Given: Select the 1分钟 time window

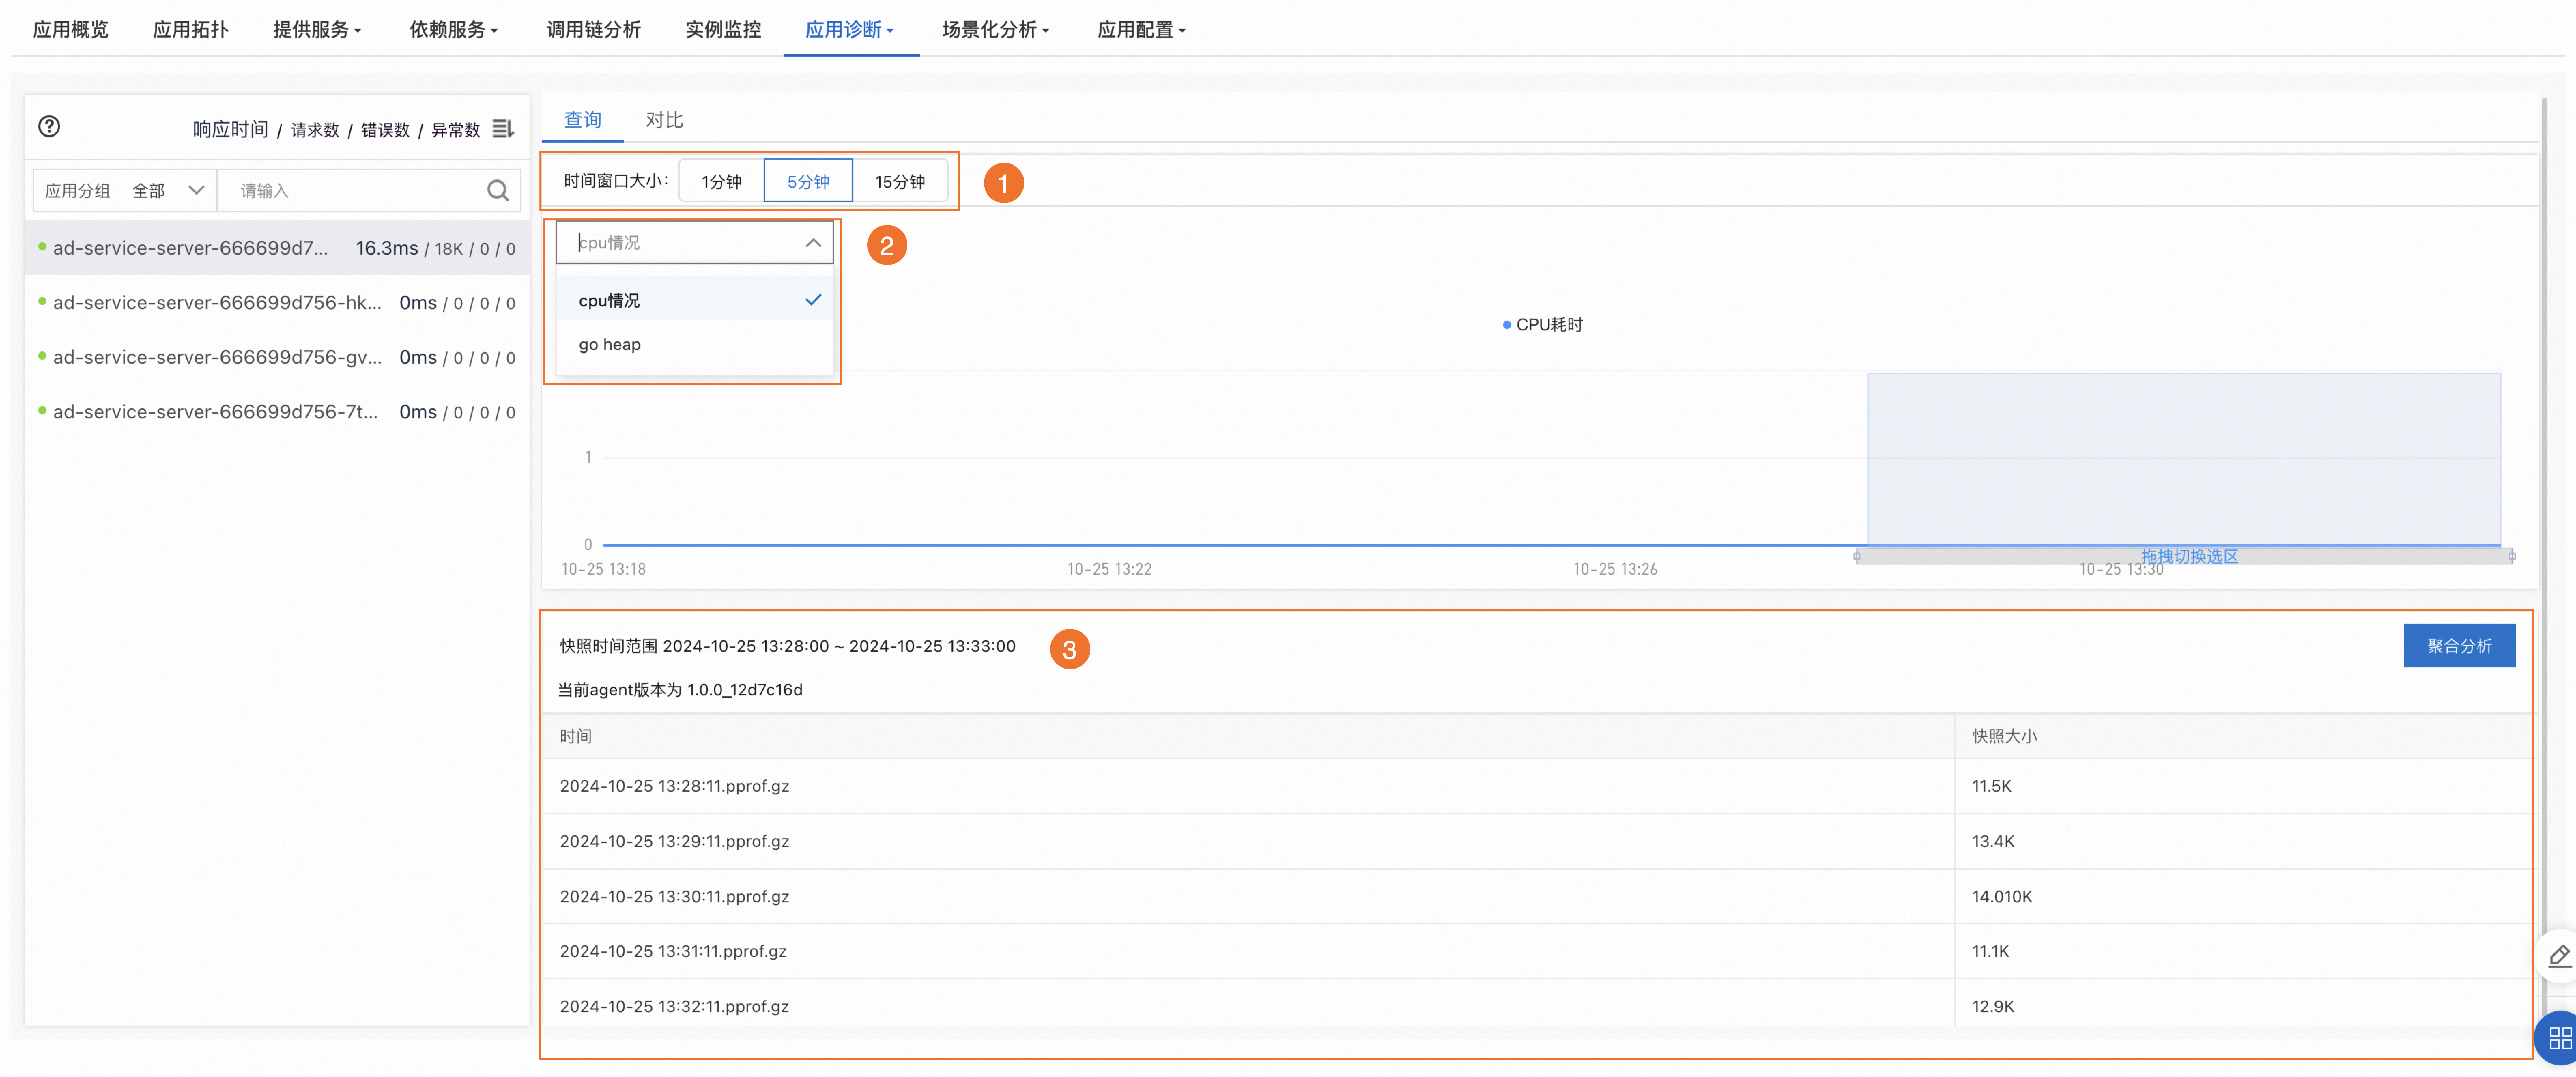Looking at the screenshot, I should [721, 181].
